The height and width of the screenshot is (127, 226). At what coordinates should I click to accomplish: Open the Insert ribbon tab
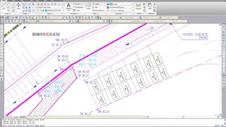10,1
